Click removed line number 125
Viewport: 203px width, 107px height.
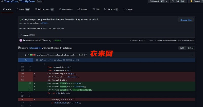(23, 99)
